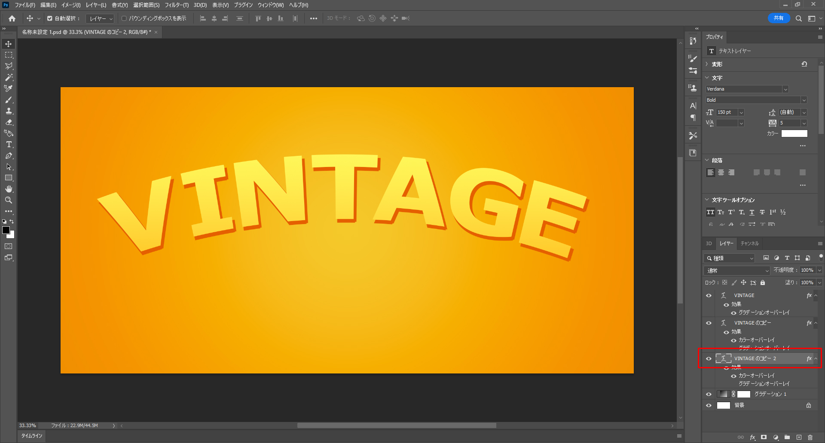This screenshot has height=443, width=825.
Task: Click the Home icon in options bar
Action: point(12,18)
